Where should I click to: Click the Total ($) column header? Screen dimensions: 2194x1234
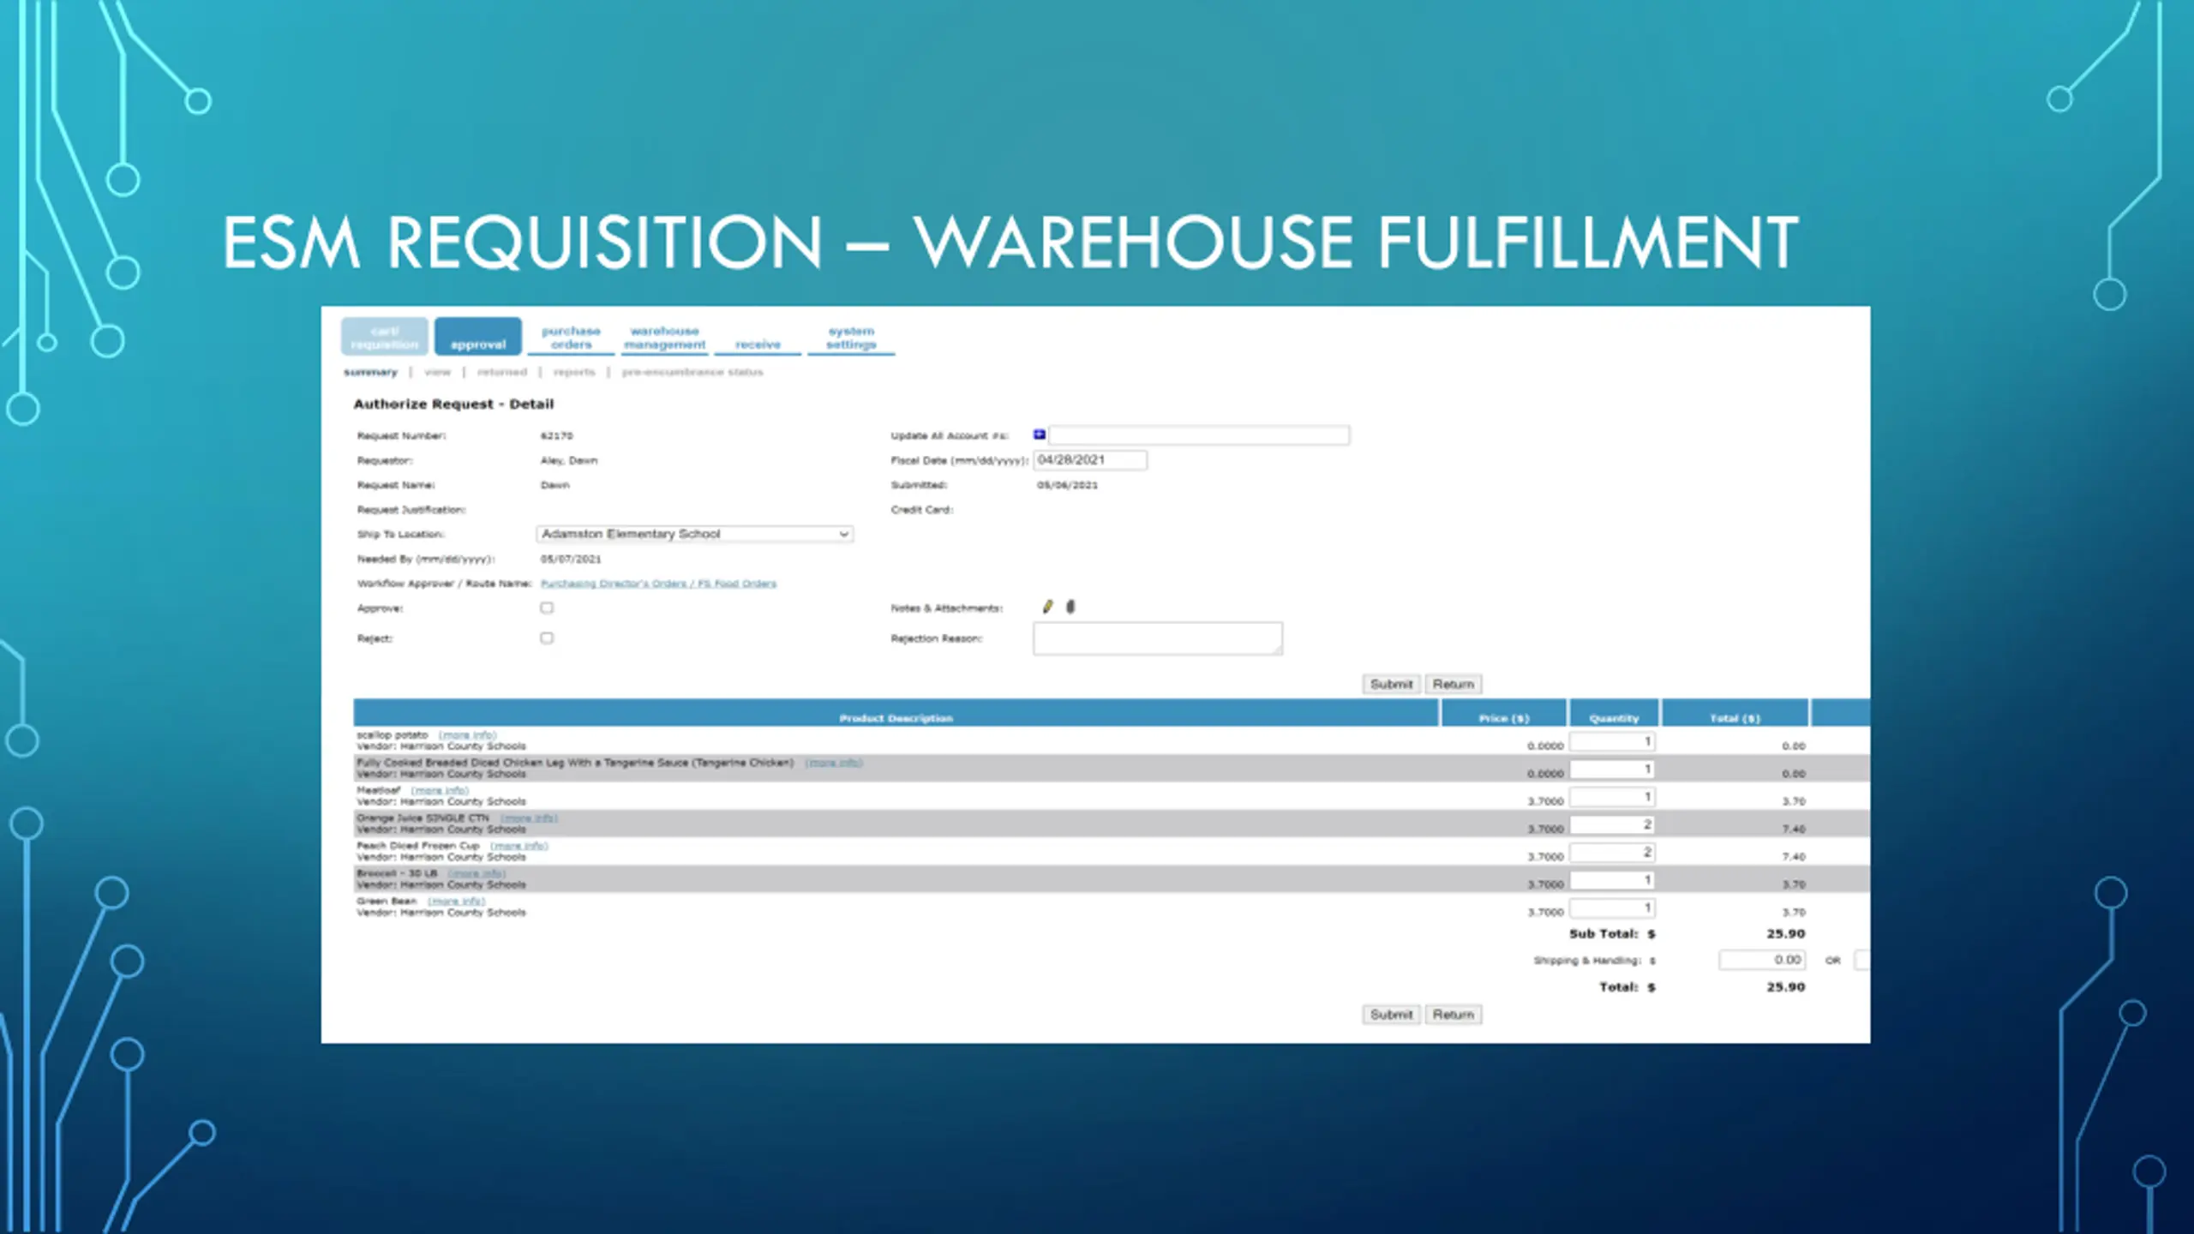click(1735, 713)
